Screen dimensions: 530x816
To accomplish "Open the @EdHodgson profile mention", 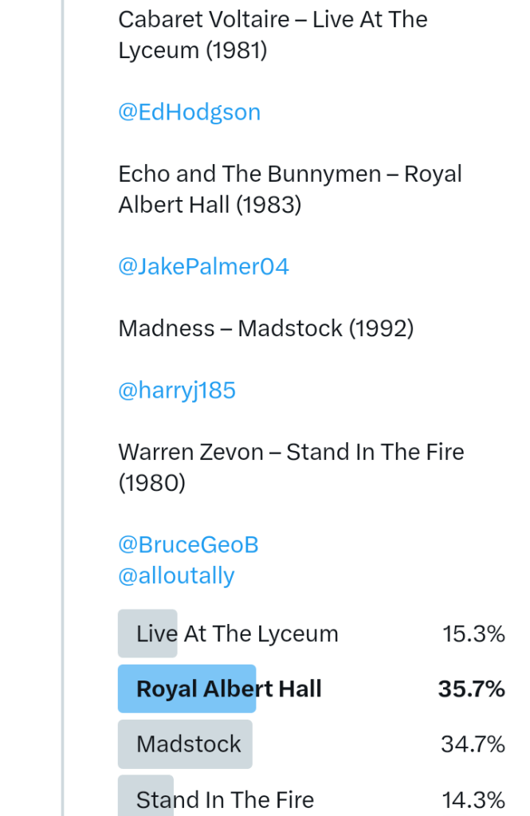I will tap(189, 112).
